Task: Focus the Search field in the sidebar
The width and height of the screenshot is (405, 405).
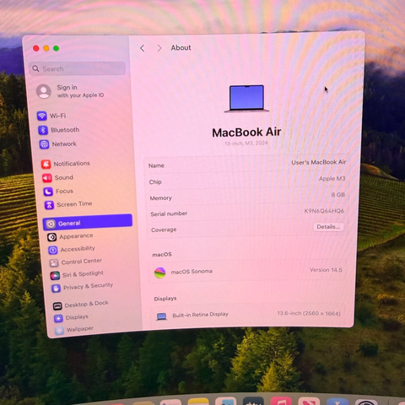Action: 77,68
